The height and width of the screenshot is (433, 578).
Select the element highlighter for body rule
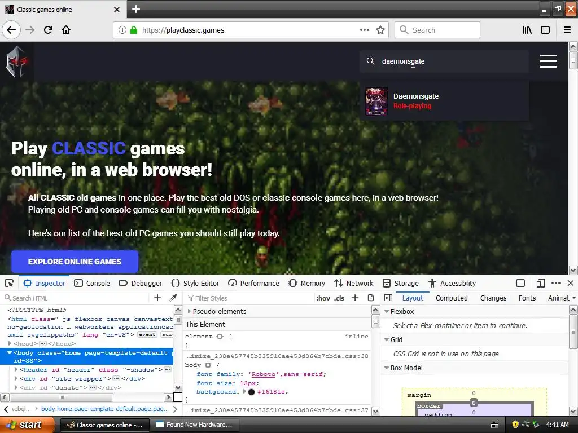208,365
